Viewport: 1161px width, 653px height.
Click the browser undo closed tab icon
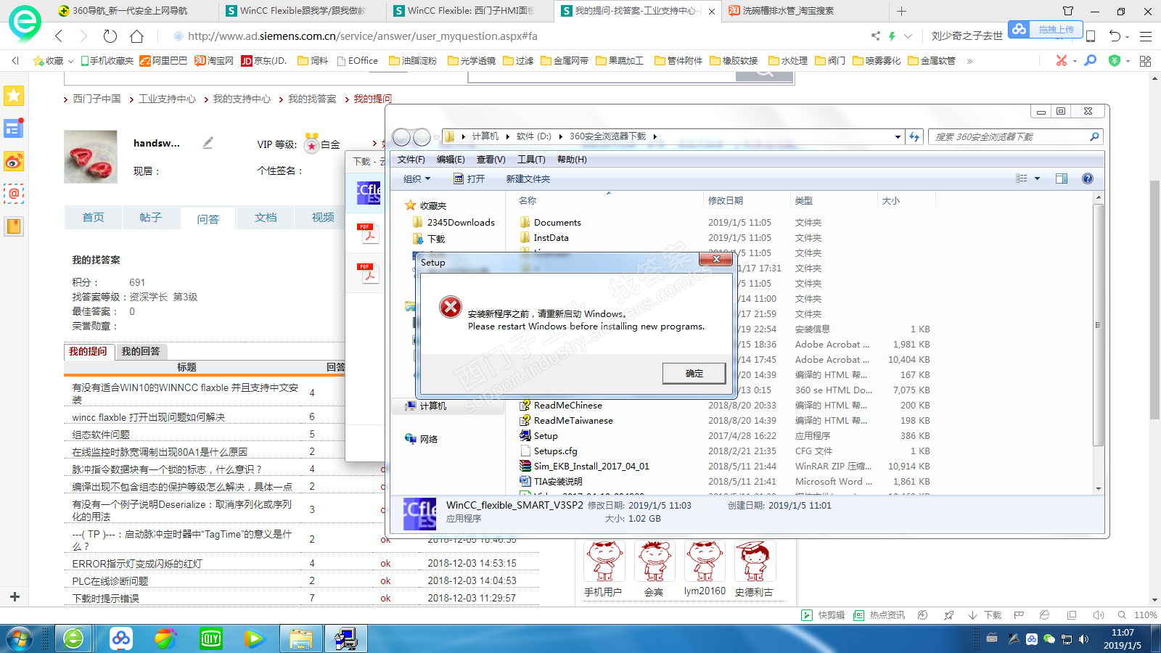click(x=1115, y=36)
